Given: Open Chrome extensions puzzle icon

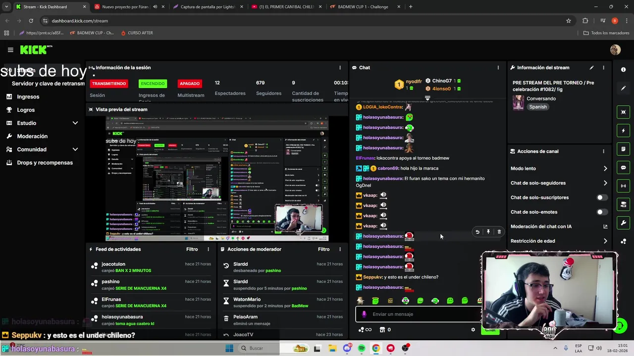Looking at the screenshot, I should point(585,21).
